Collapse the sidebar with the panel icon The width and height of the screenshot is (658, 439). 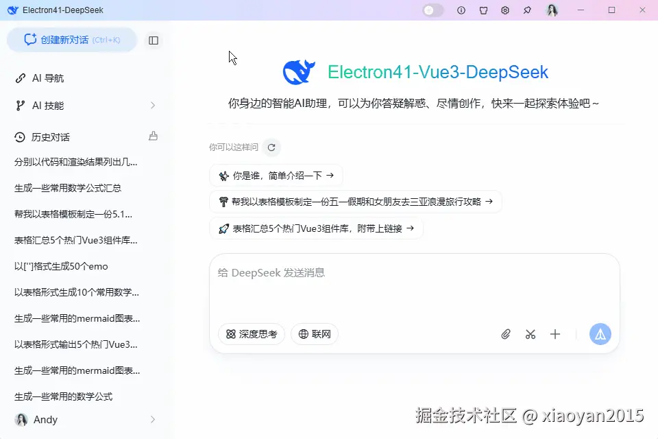[x=153, y=40]
